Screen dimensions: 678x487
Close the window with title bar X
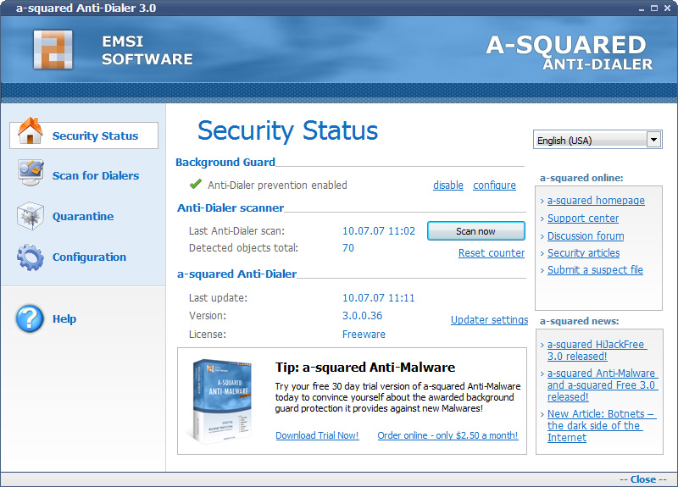667,8
